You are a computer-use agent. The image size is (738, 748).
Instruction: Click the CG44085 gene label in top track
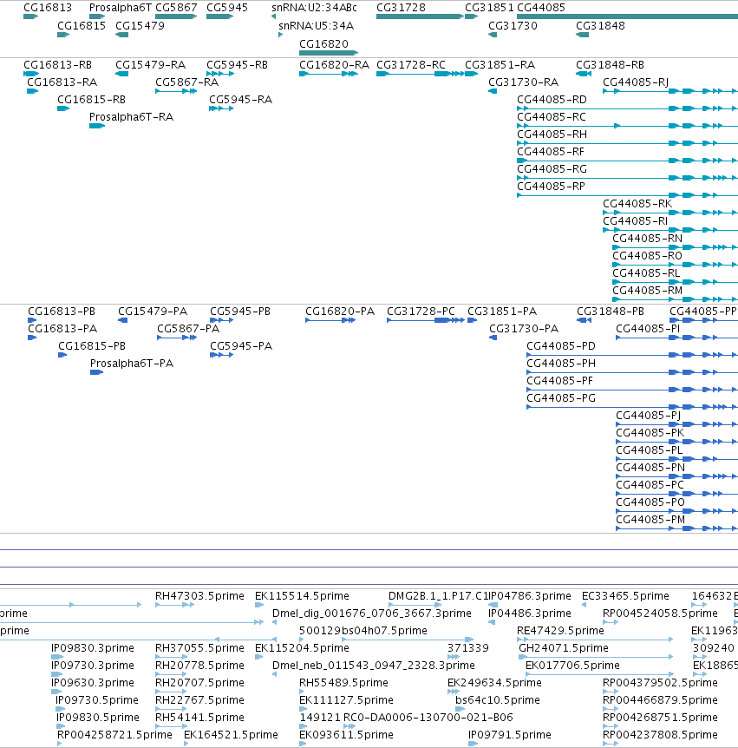click(541, 8)
